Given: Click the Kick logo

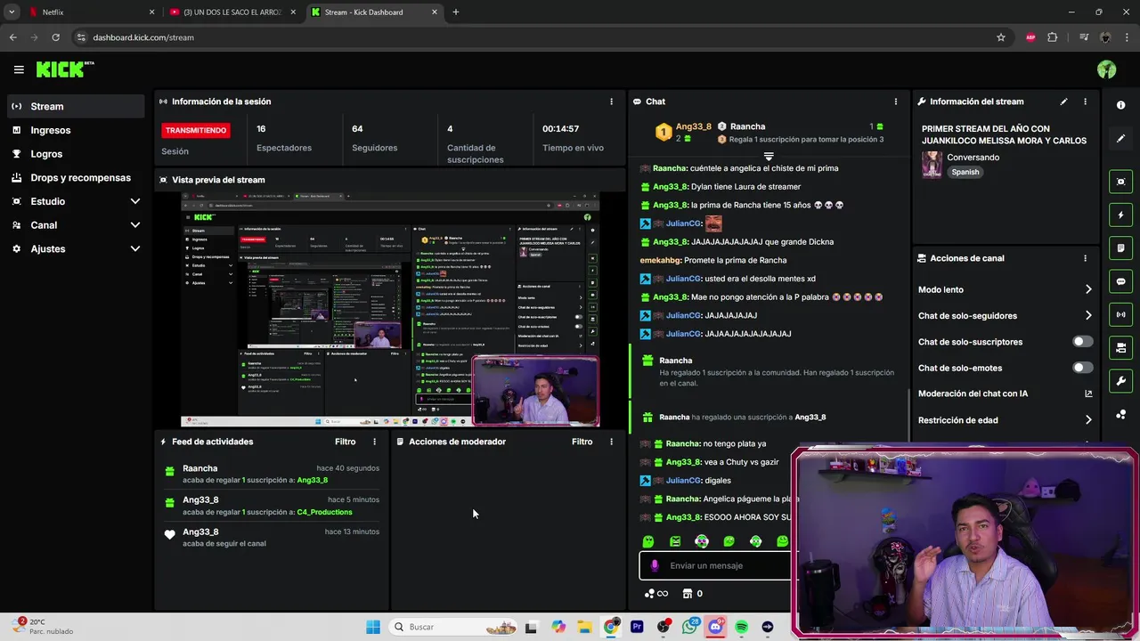Looking at the screenshot, I should [65, 69].
